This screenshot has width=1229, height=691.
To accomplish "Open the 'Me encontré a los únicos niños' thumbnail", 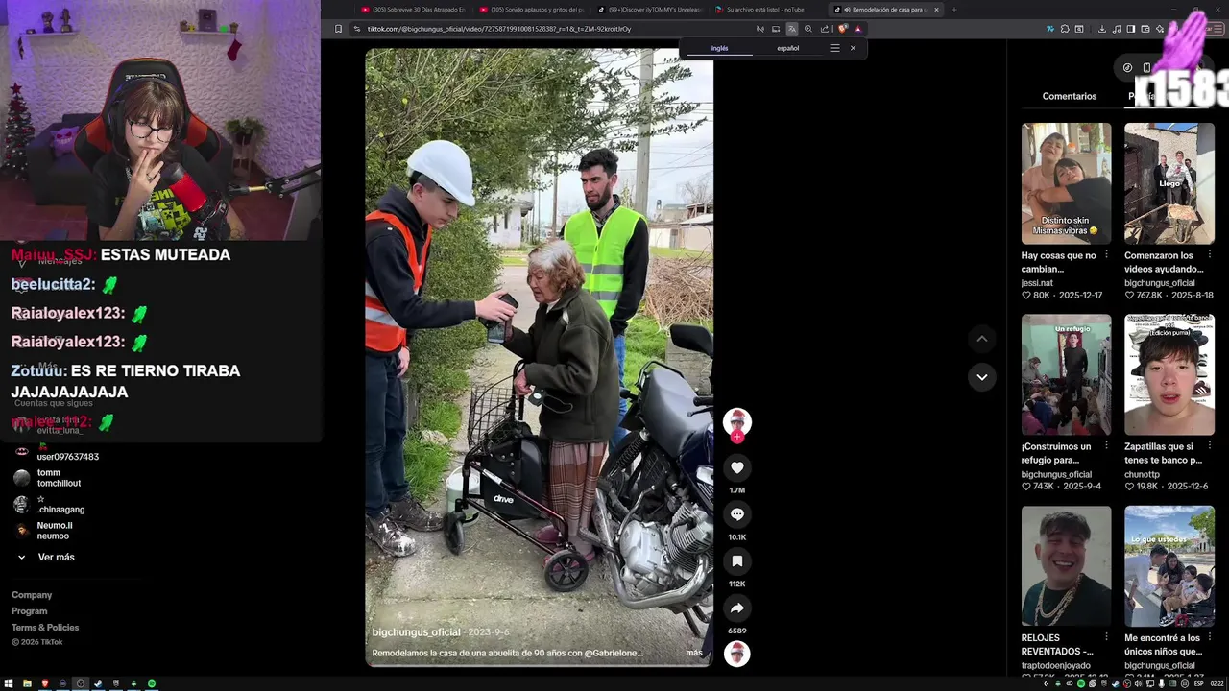I will pos(1169,566).
